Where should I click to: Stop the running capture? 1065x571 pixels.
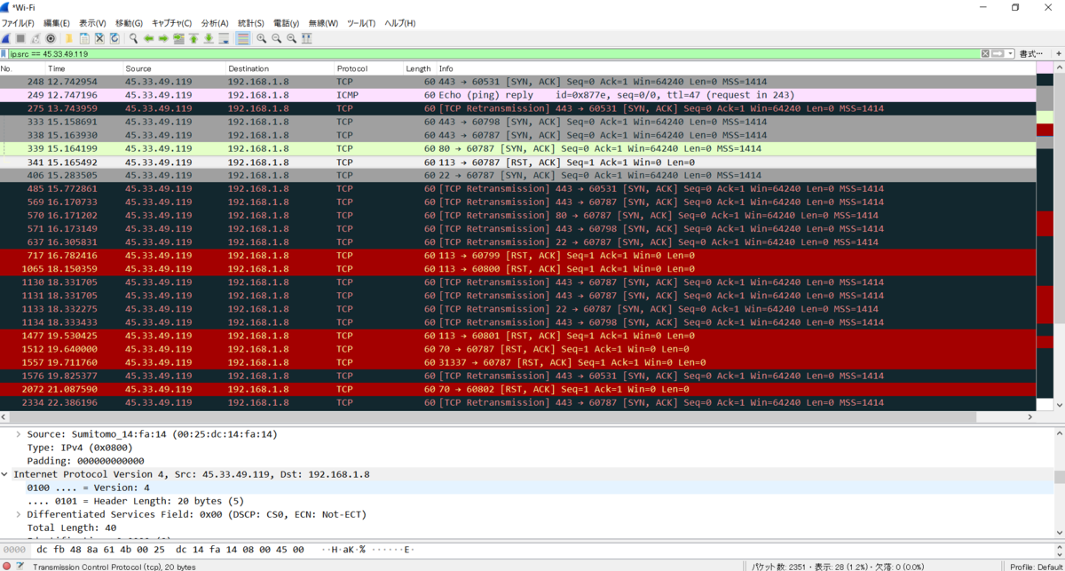pos(20,38)
